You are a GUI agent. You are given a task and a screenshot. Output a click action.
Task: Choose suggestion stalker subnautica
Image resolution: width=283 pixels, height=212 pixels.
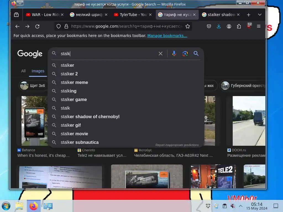(x=126, y=142)
